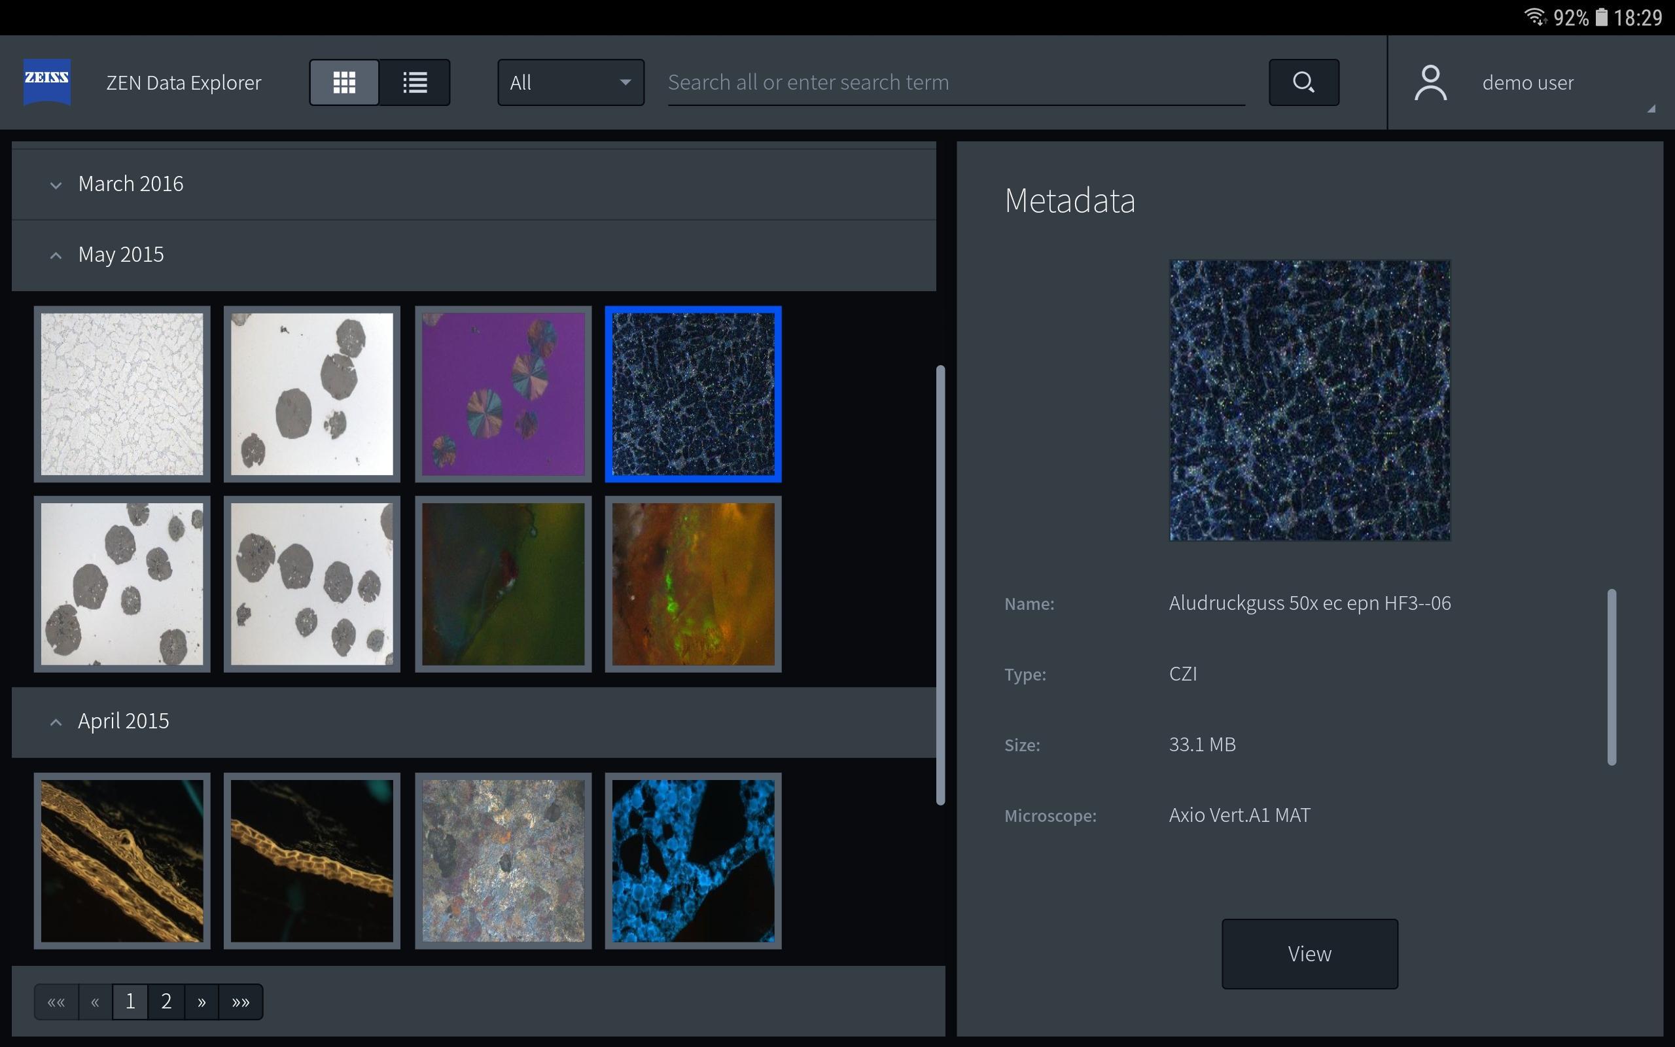This screenshot has width=1675, height=1047.
Task: Open the All filter dropdown
Action: point(571,82)
